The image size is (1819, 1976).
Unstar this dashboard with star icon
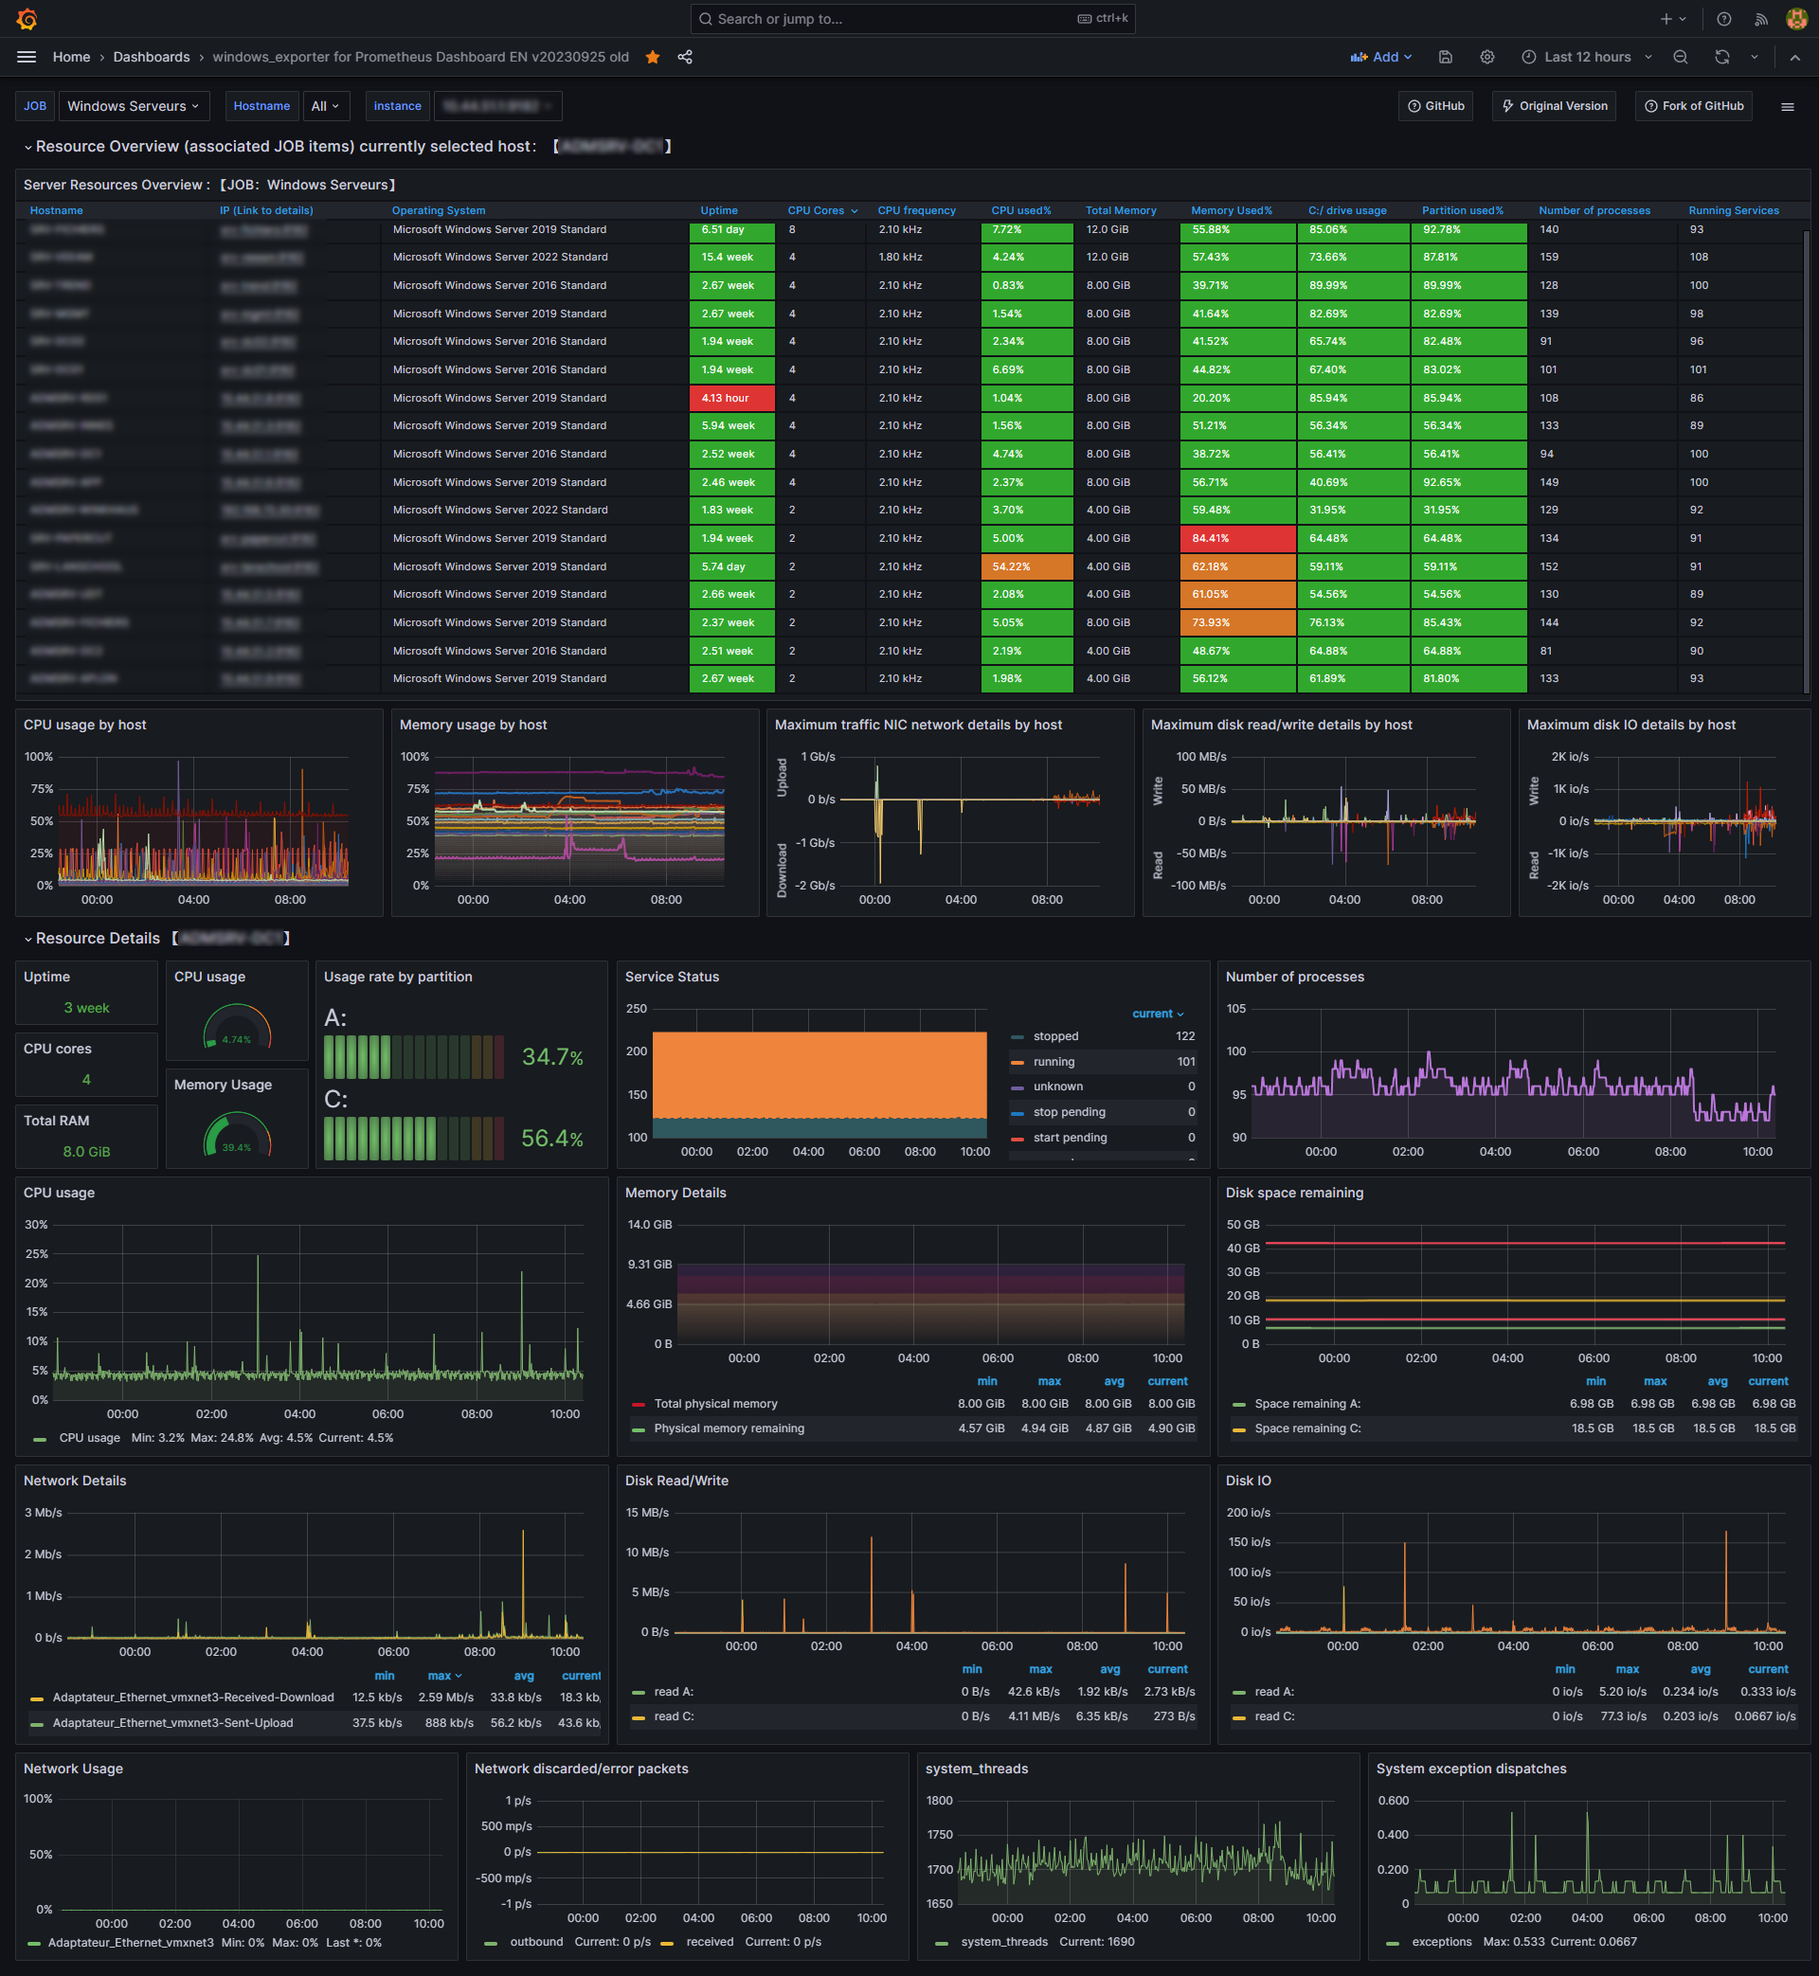coord(653,57)
